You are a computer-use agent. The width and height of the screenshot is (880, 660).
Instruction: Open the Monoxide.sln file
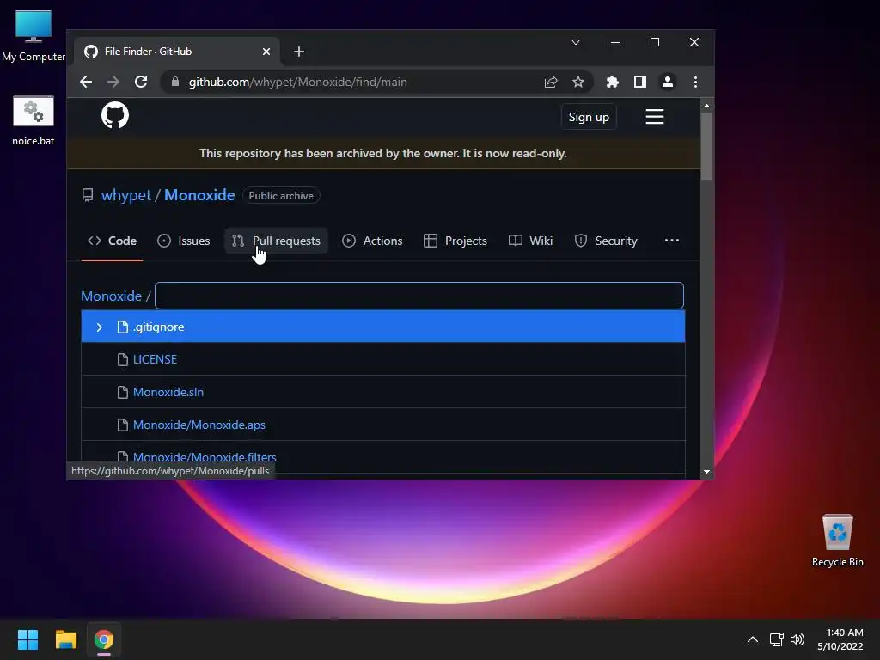pyautogui.click(x=168, y=392)
